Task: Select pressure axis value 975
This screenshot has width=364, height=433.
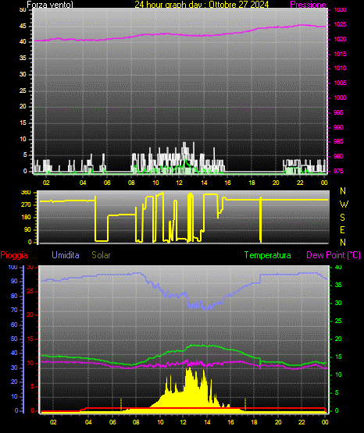Action: [x=339, y=171]
